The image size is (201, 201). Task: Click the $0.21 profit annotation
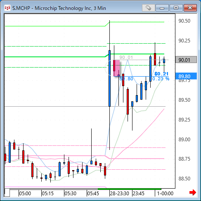click(161, 74)
